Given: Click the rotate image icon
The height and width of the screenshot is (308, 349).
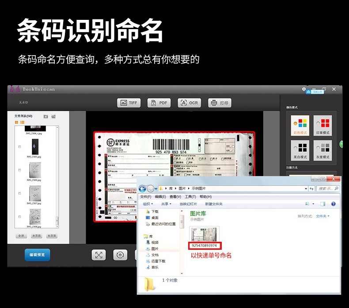Looking at the screenshot, I should [120, 255].
